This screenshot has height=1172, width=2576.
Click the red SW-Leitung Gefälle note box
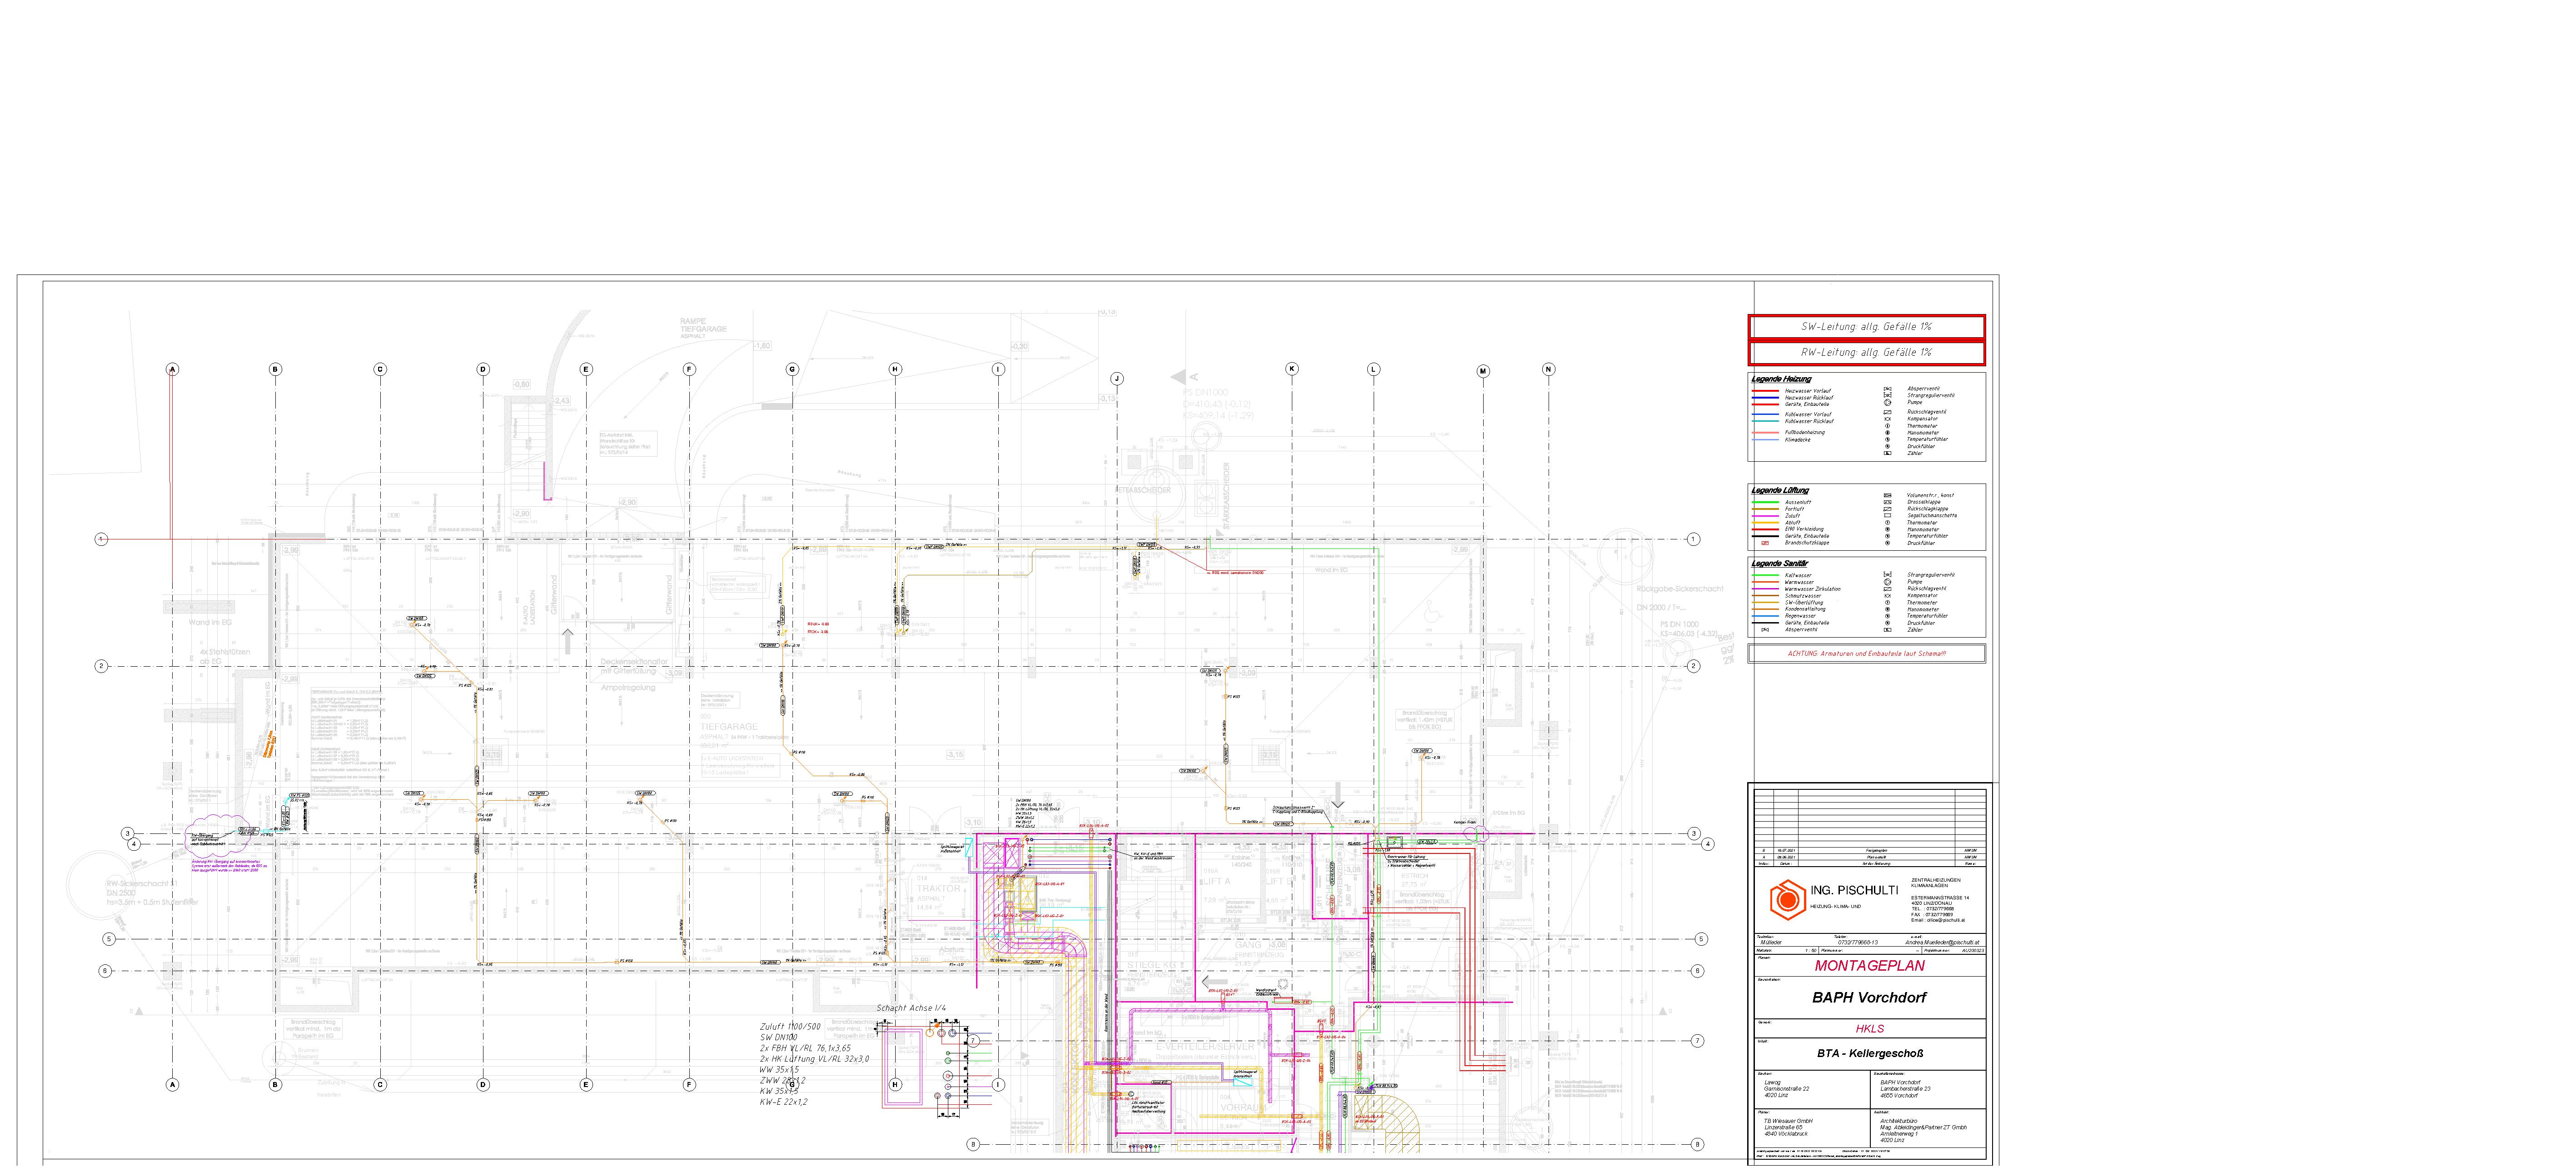[1866, 327]
